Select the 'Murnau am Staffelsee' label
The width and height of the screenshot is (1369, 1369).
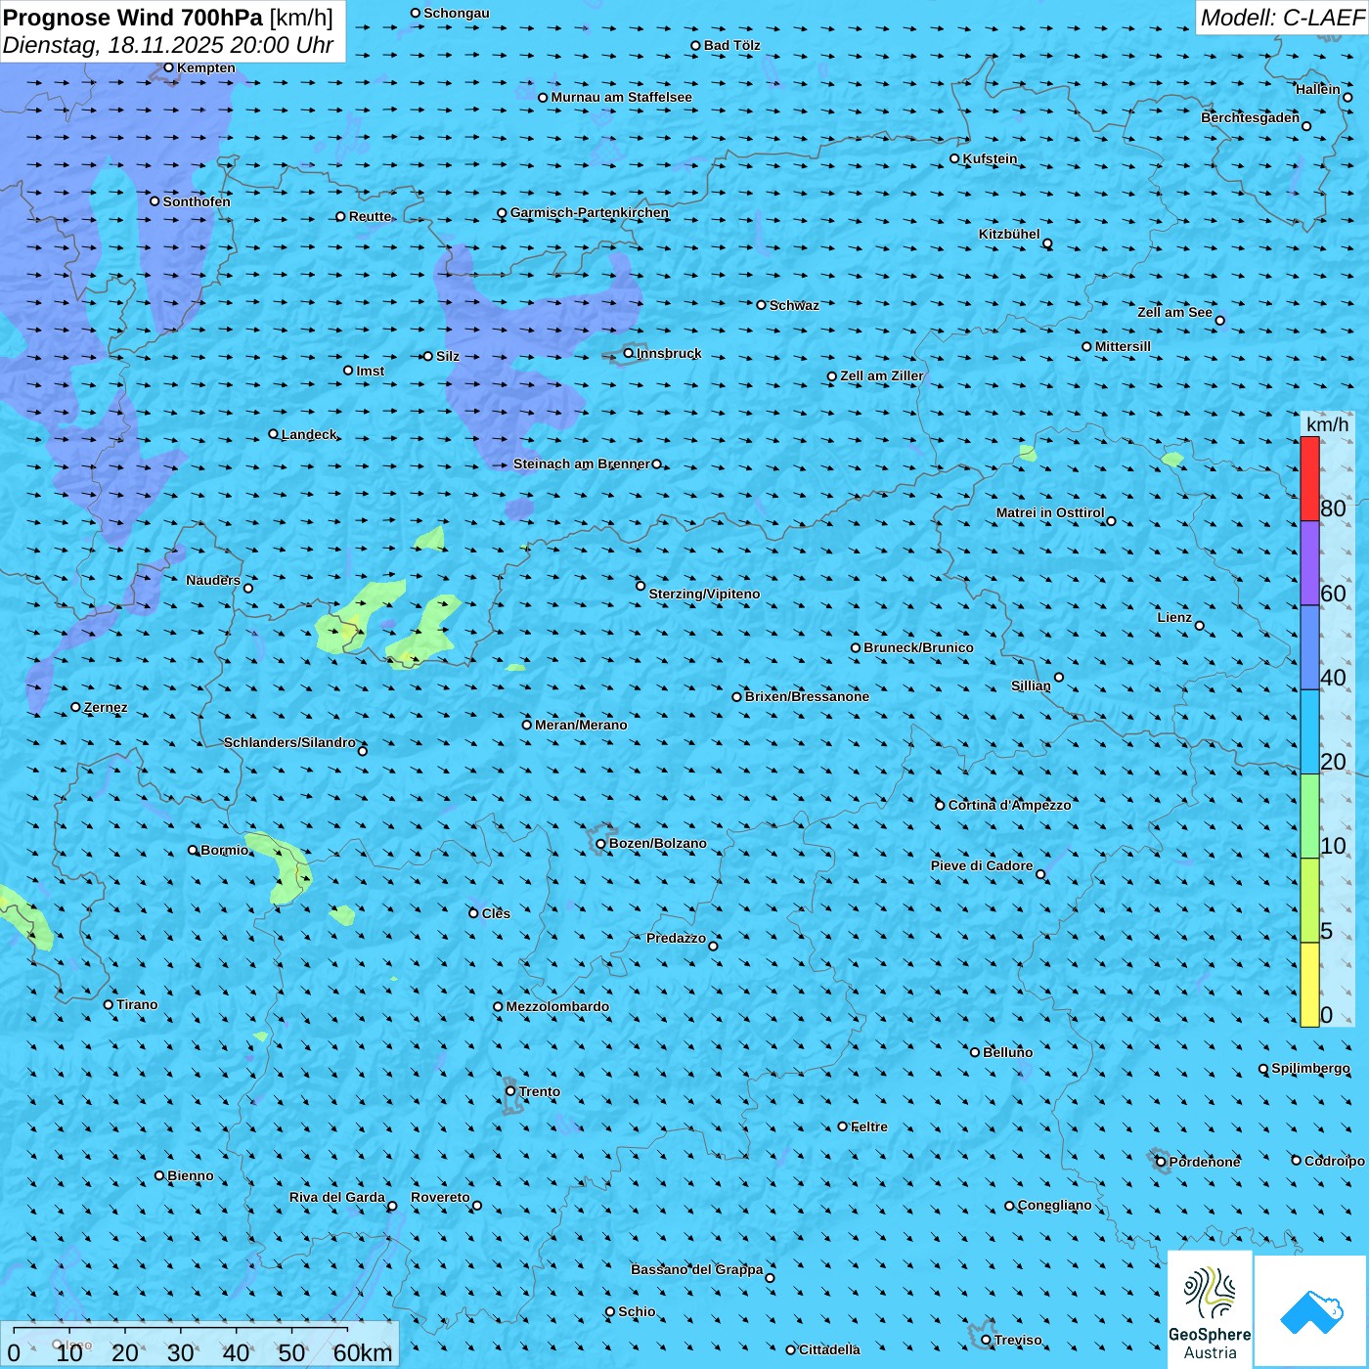pos(622,97)
